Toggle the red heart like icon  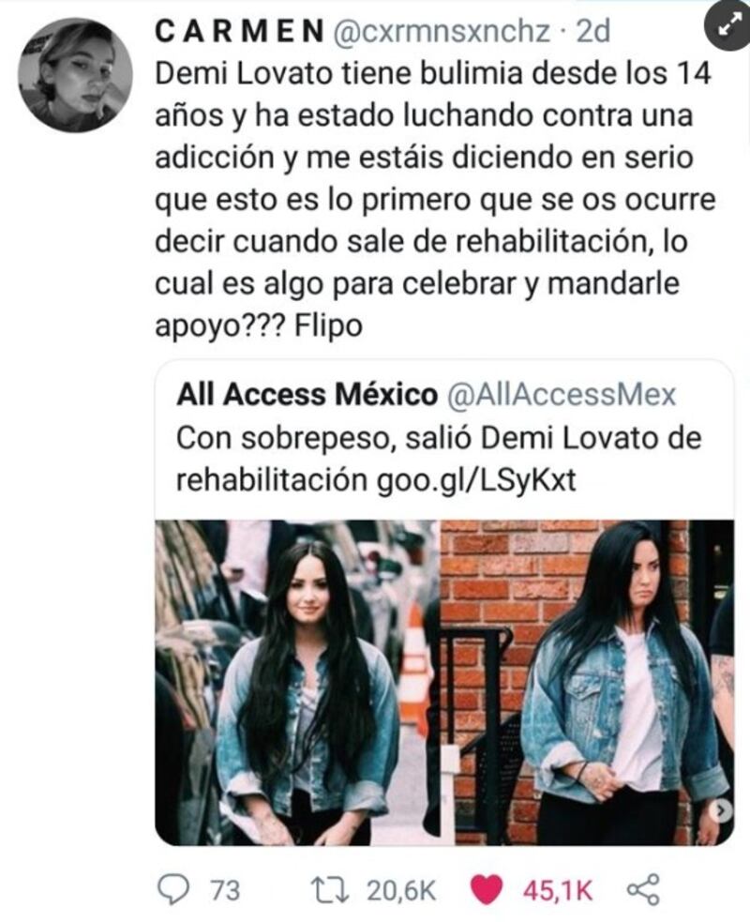[x=487, y=890]
